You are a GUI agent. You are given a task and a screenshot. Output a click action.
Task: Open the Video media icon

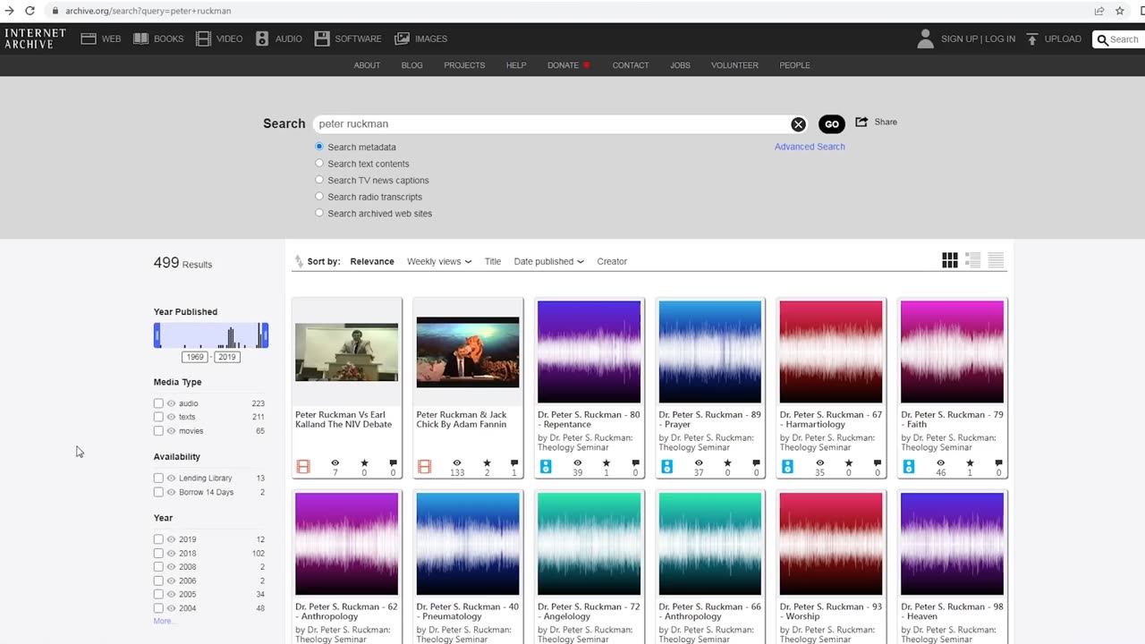tap(204, 38)
